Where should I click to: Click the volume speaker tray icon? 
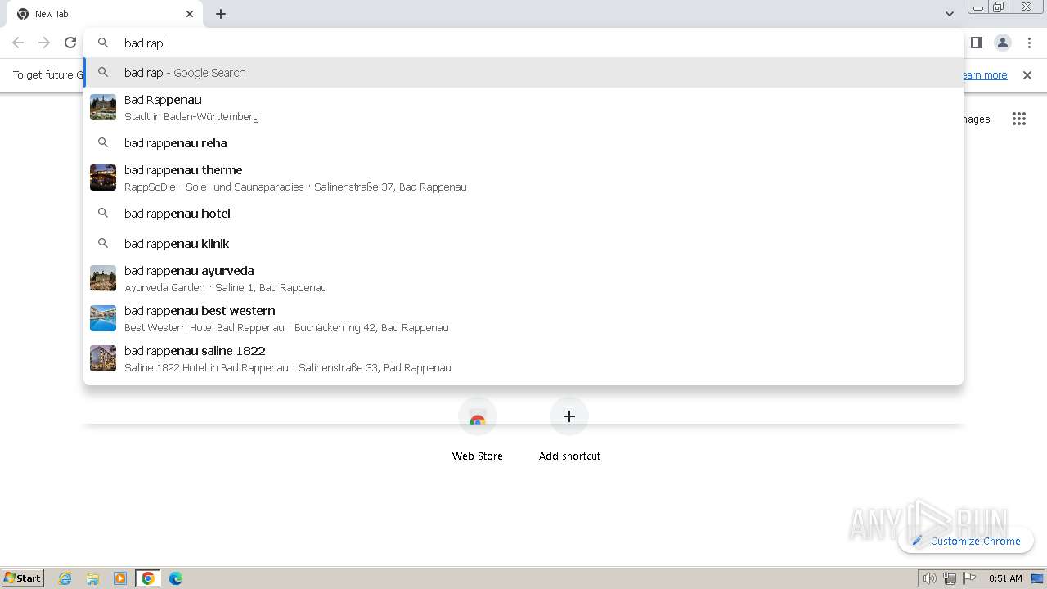[929, 578]
